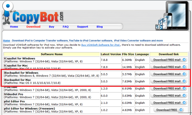This screenshot has height=115, width=192.
Task: Download the iYouTube free trial
Action: [169, 89]
